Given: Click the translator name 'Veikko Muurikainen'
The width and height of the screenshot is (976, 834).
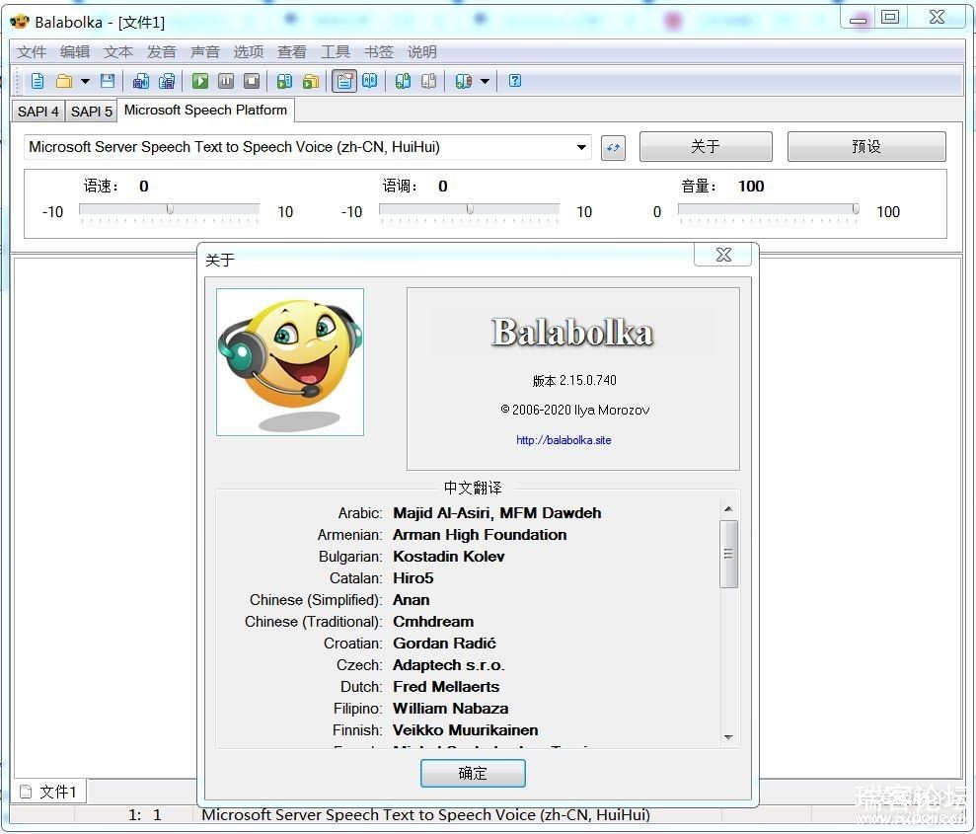Looking at the screenshot, I should click(x=465, y=730).
